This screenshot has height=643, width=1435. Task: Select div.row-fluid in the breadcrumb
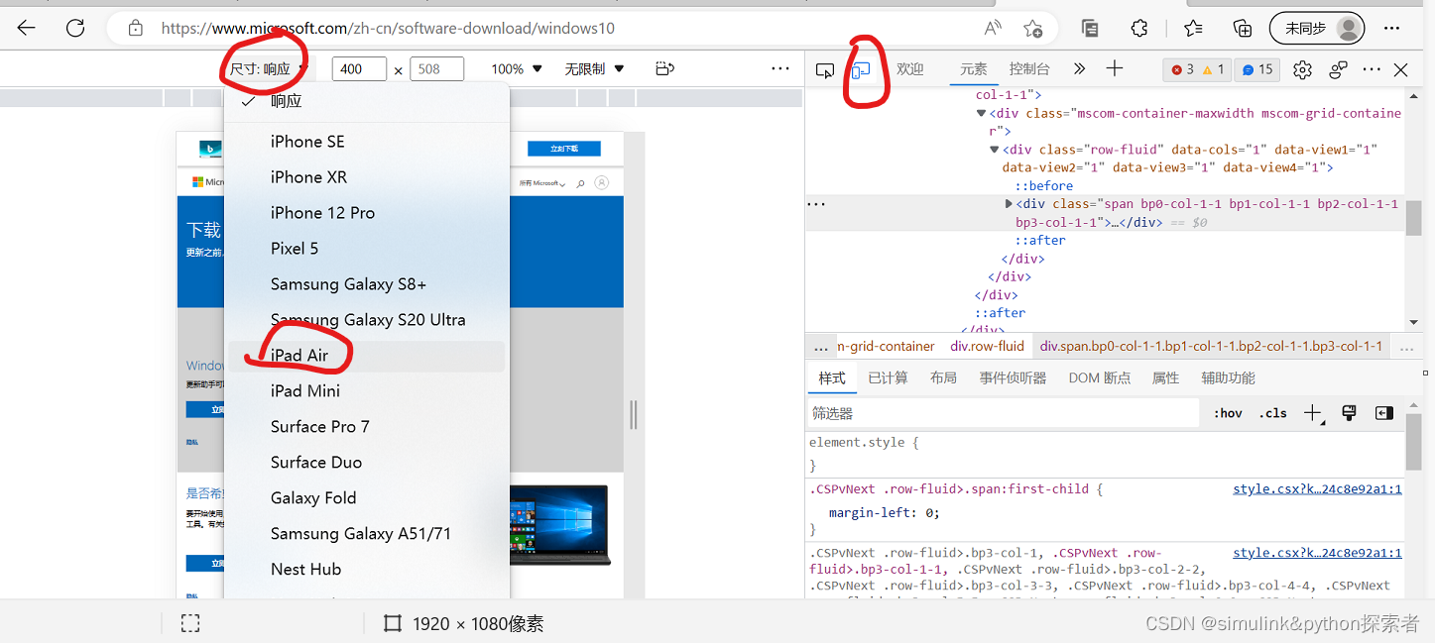(x=987, y=347)
